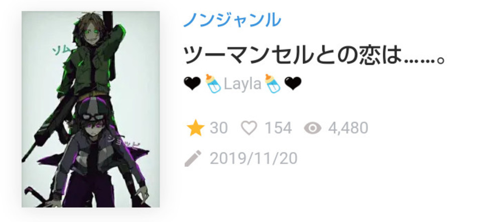Click the green ゾム label on cover

(x=62, y=50)
